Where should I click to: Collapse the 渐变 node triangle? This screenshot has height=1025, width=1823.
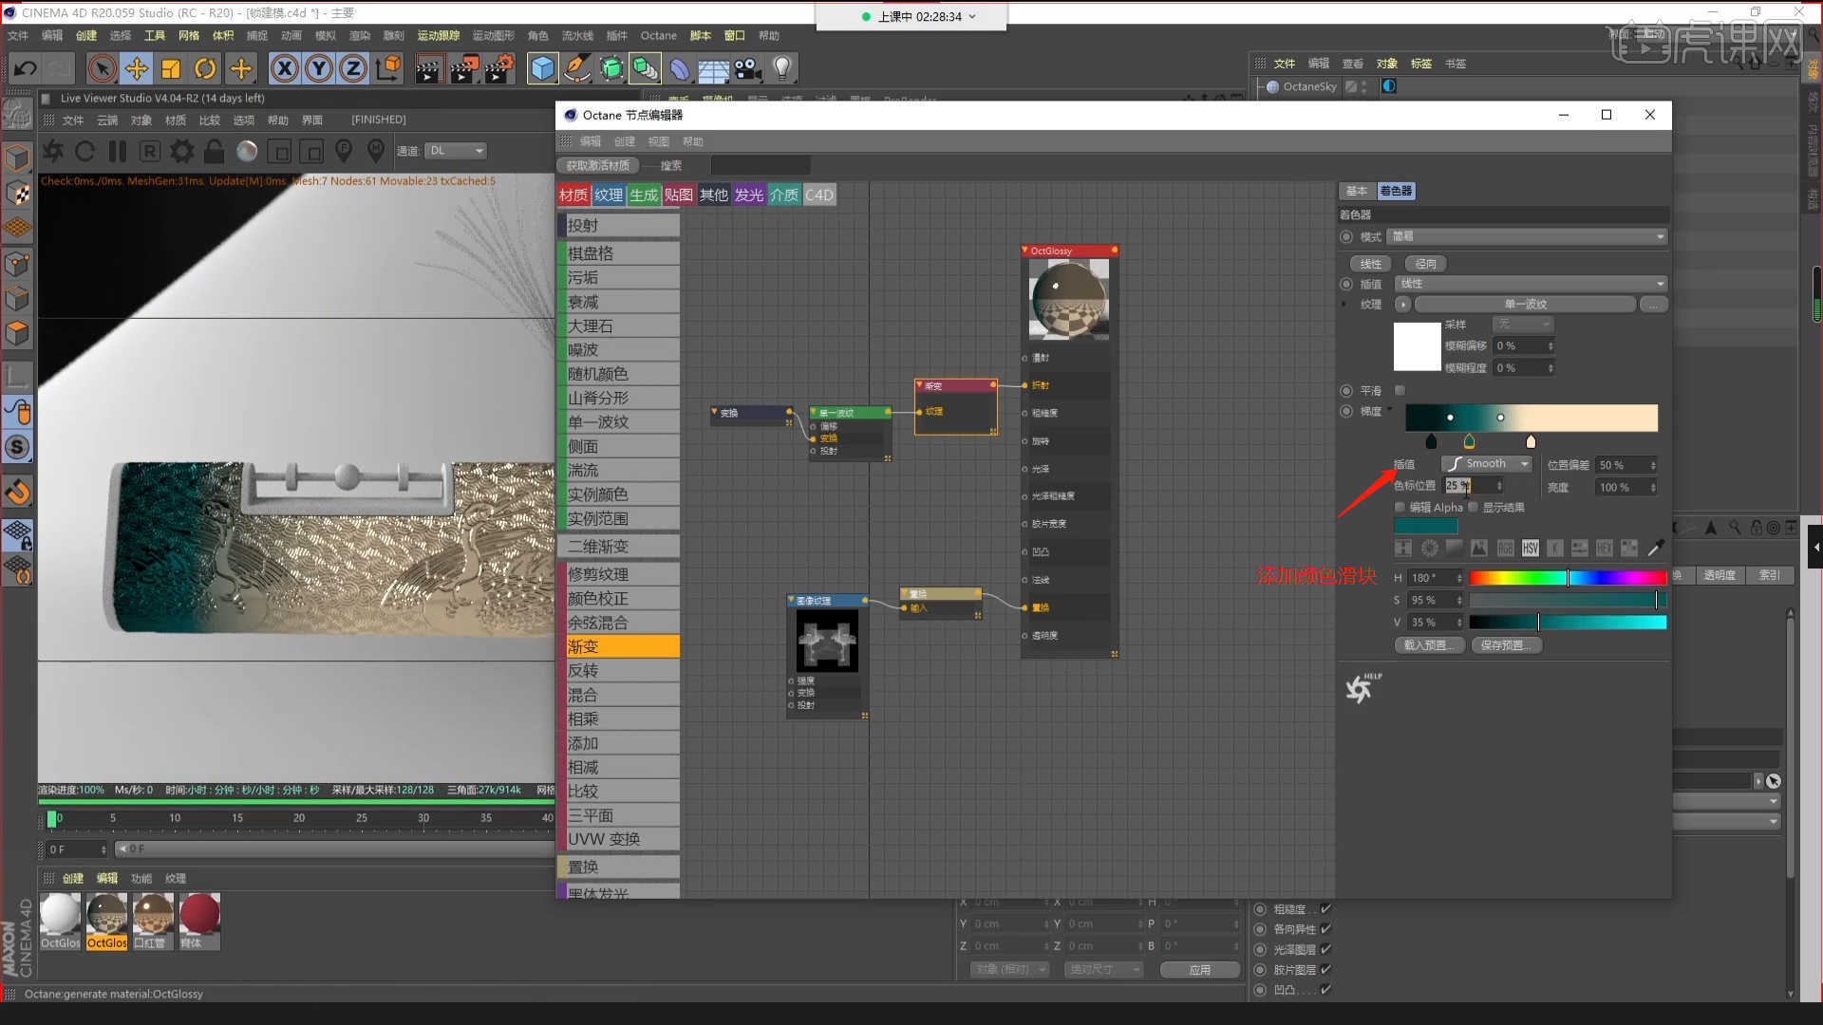click(919, 385)
